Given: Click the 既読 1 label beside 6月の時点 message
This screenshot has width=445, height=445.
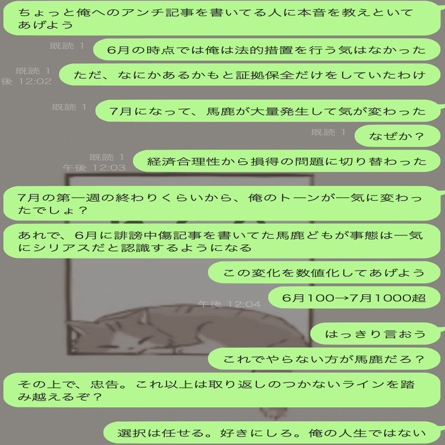Looking at the screenshot, I should 67,45.
